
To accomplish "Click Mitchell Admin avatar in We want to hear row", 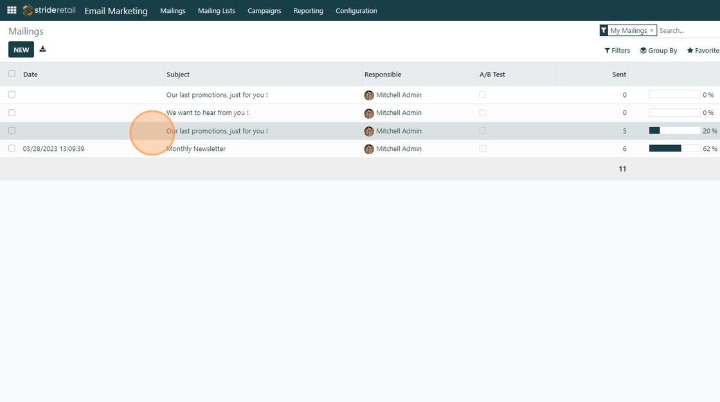I will coord(369,113).
